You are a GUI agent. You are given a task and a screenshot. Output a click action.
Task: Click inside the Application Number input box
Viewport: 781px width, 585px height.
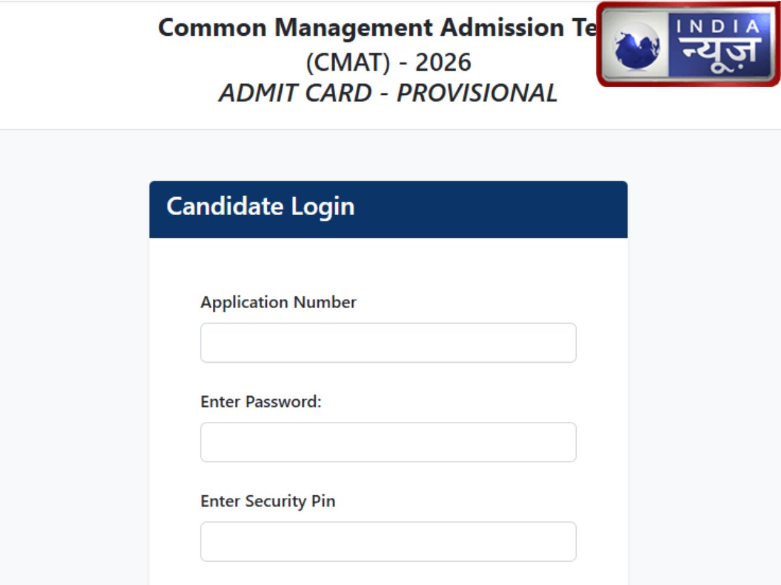pos(388,342)
